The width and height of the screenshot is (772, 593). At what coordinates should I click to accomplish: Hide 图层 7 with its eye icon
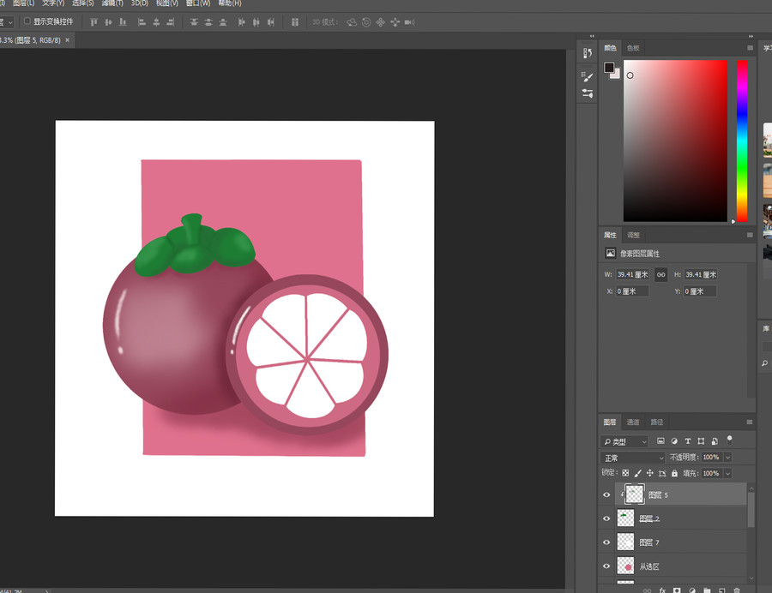606,542
